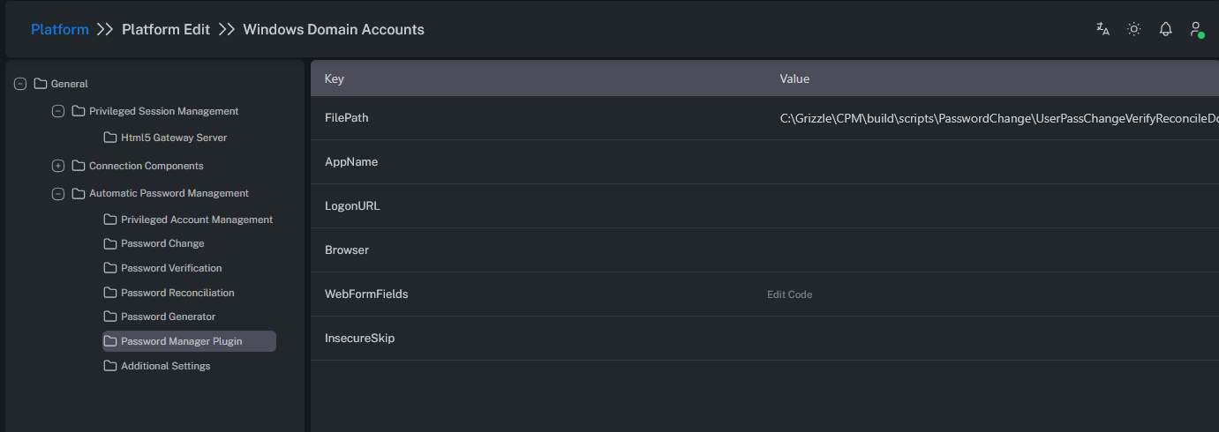Screen dimensions: 1219x432
Task: Click Edit Code for WebFormFields
Action: coord(789,294)
